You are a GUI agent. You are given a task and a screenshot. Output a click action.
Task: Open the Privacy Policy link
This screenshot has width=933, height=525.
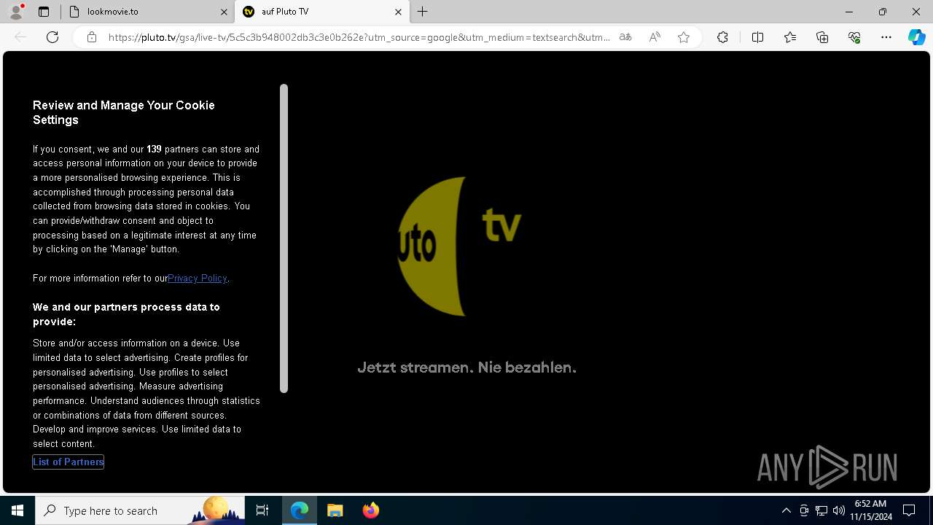click(198, 278)
